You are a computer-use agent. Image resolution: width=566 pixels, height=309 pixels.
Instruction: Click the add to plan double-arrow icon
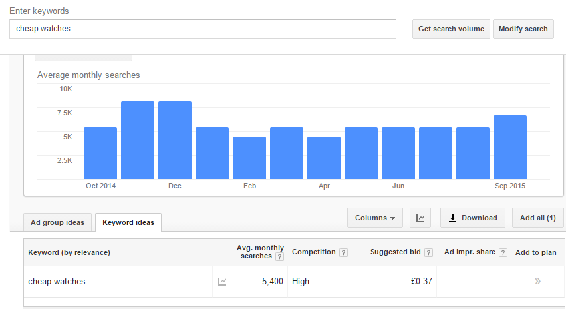(537, 282)
